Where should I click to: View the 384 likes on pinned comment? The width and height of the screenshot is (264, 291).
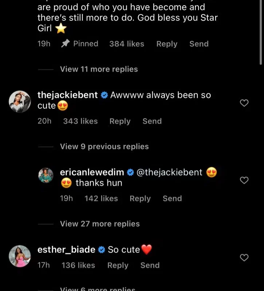coord(127,44)
